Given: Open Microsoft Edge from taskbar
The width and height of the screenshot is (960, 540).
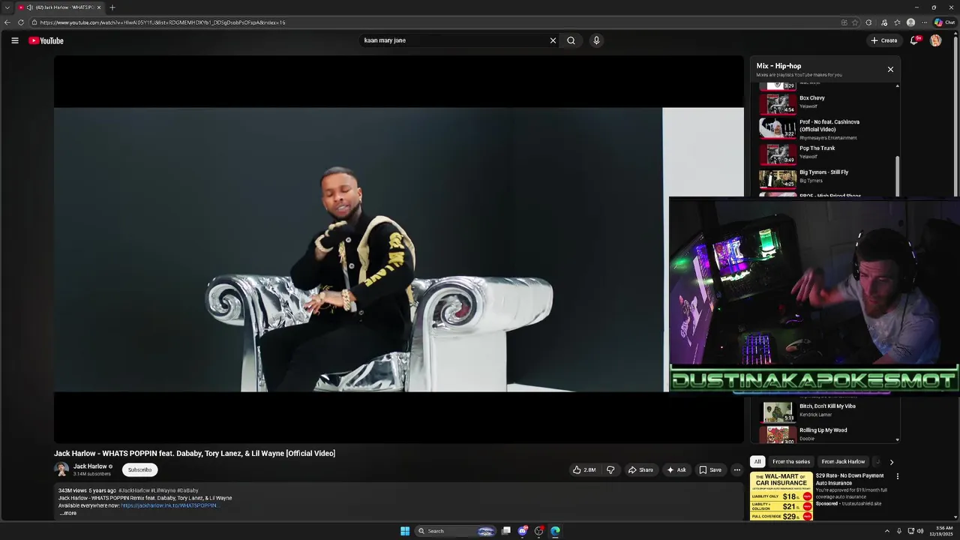Looking at the screenshot, I should click(555, 531).
